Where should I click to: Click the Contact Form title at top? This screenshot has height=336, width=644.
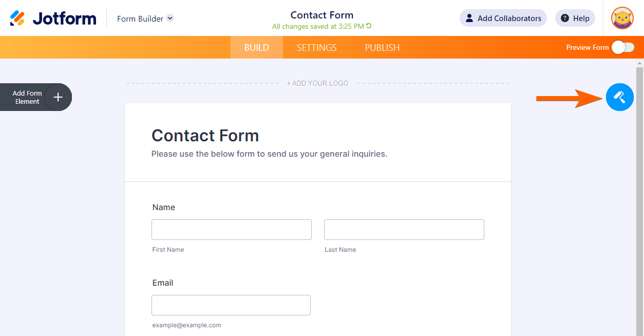[x=321, y=15]
